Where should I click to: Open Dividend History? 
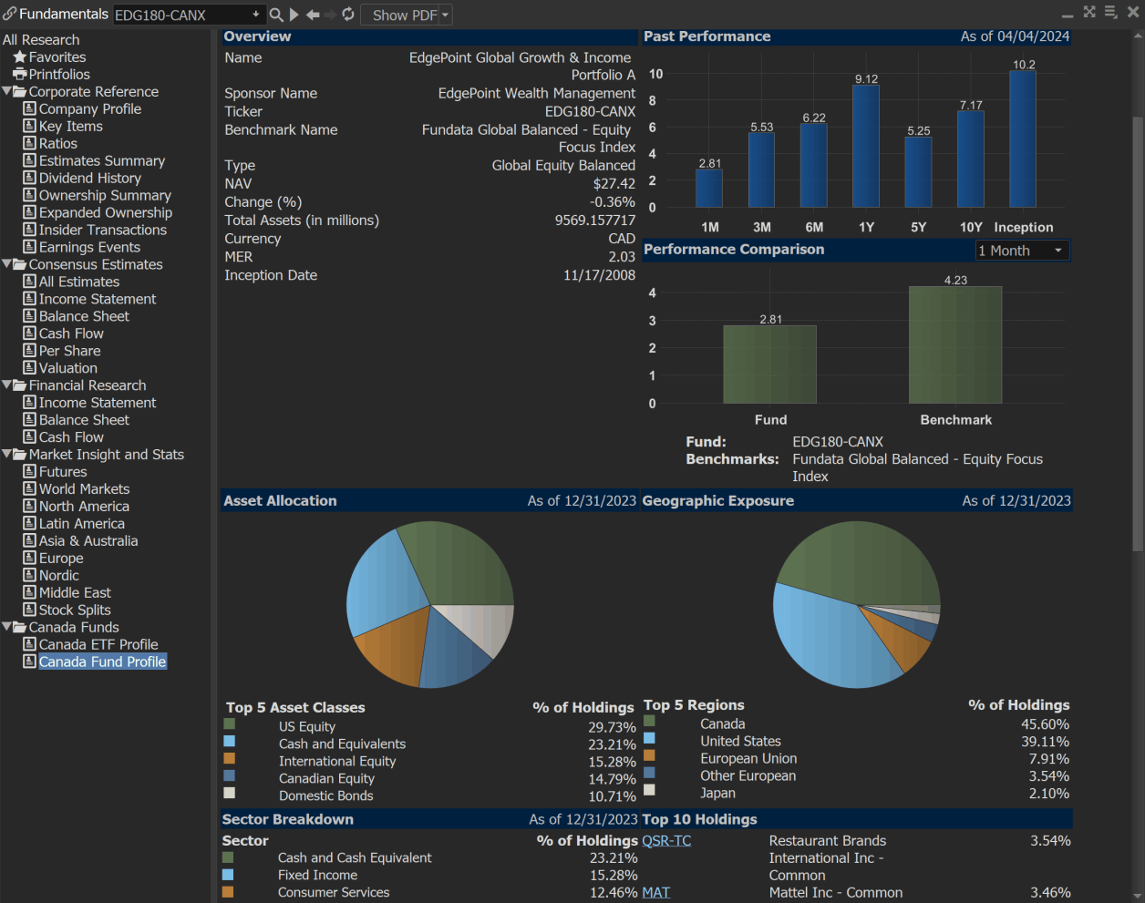[x=89, y=178]
